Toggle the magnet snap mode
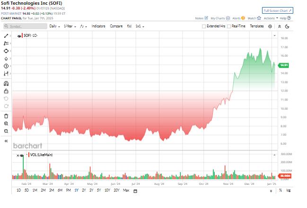The height and width of the screenshot is (208, 307). click(6, 83)
